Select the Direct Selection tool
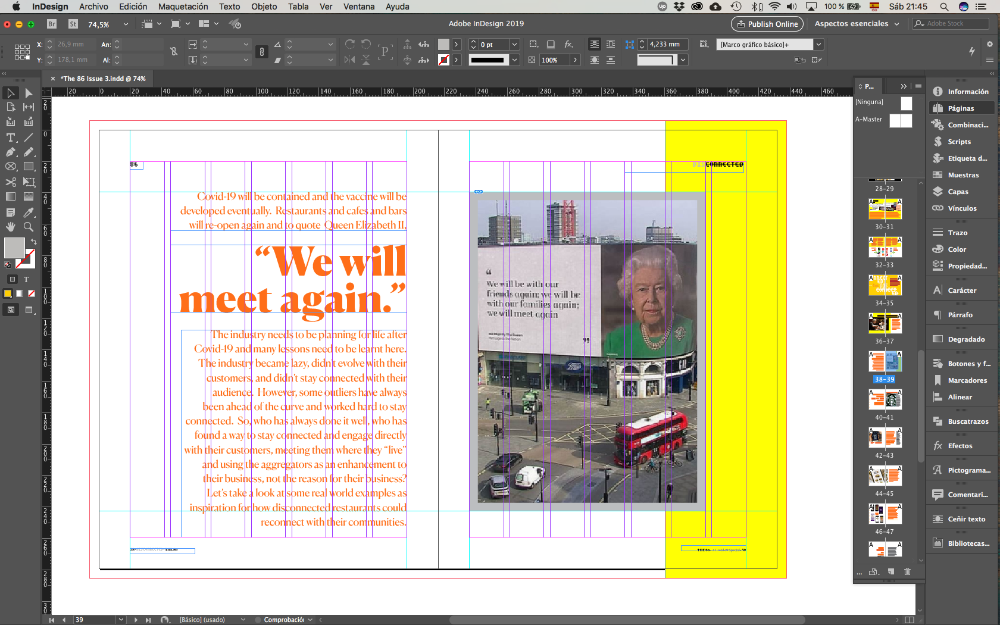Screen dimensions: 1000x625 pos(29,93)
